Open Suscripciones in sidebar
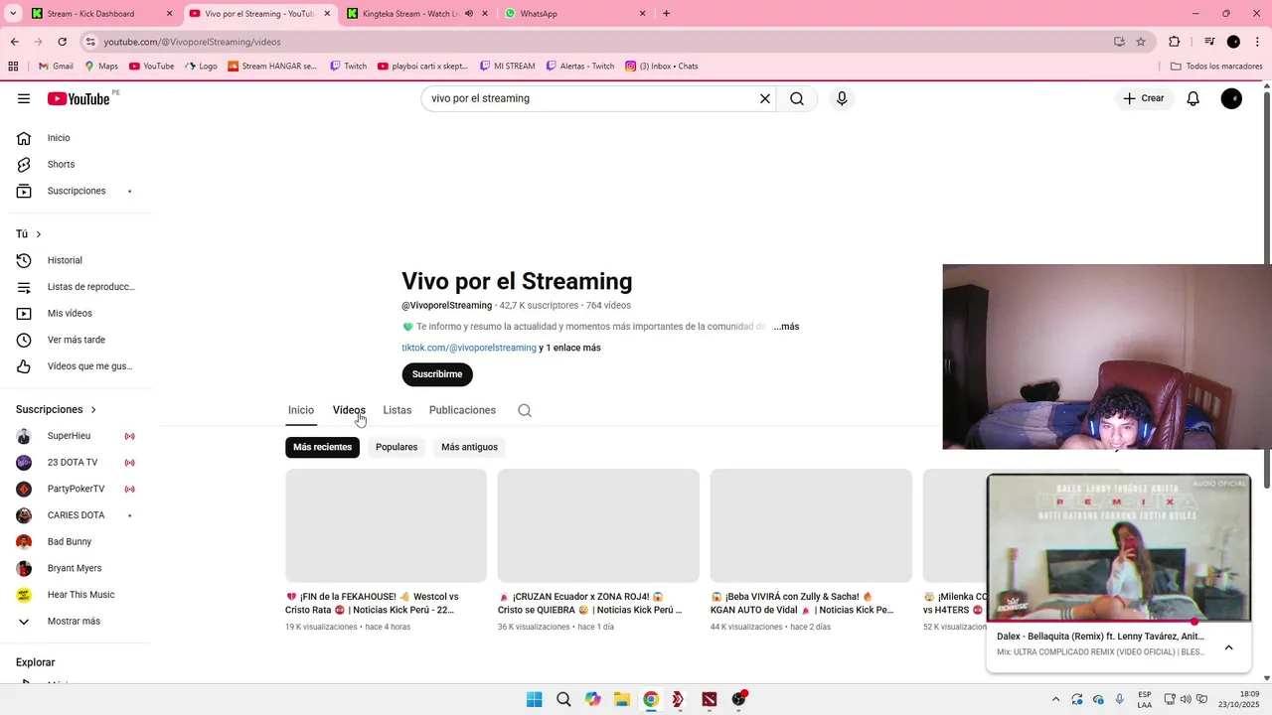This screenshot has height=715, width=1272. pos(76,191)
